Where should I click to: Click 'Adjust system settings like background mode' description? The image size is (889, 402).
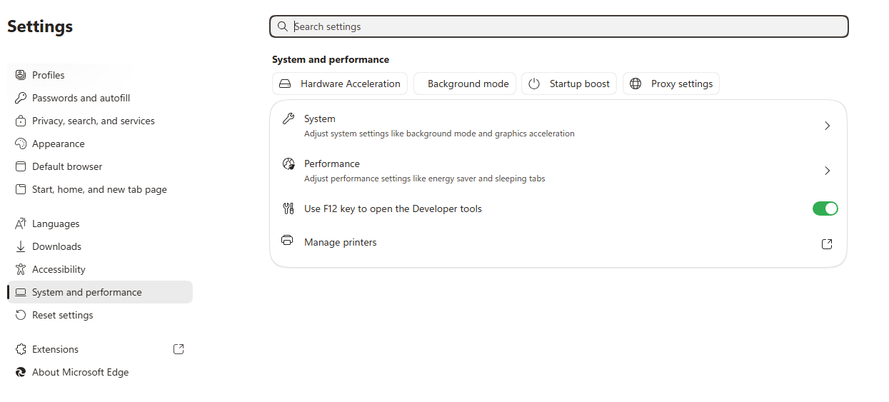(x=439, y=134)
